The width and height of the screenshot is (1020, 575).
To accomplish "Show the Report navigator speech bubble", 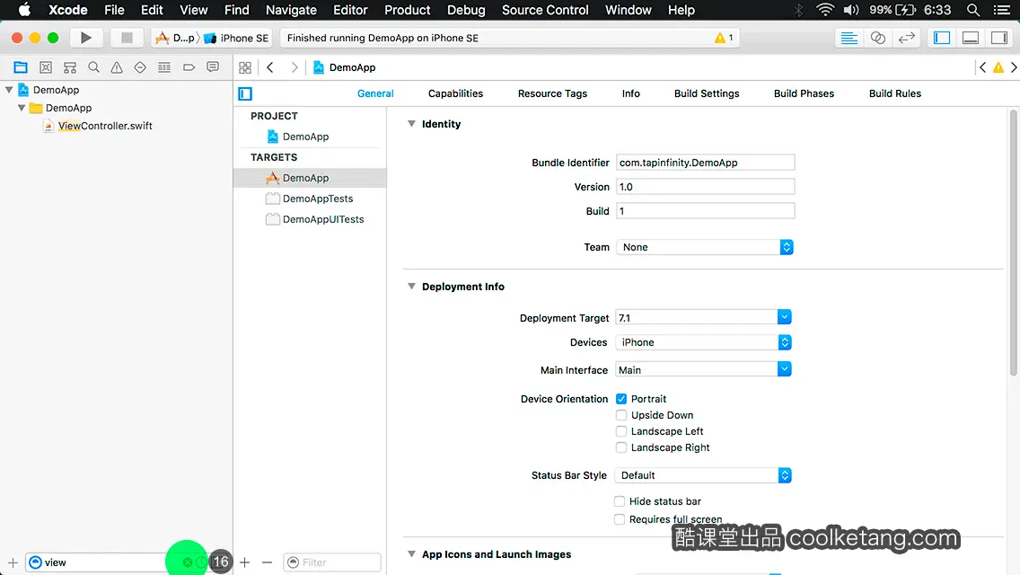I will click(213, 67).
